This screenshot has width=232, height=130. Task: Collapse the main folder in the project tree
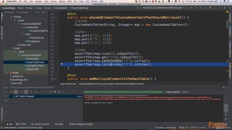pos(11,17)
